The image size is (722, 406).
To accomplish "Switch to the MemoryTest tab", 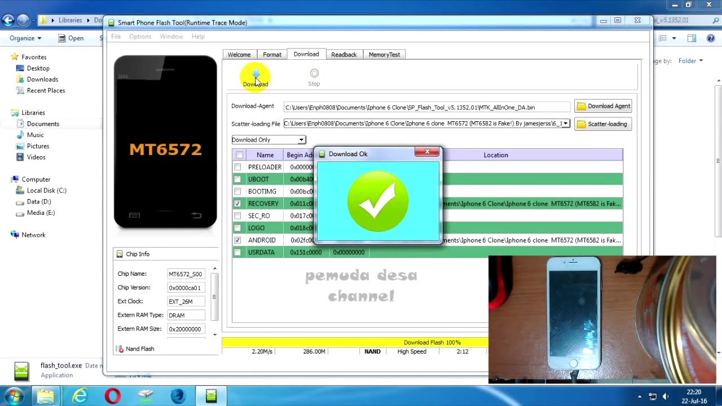I will [384, 55].
